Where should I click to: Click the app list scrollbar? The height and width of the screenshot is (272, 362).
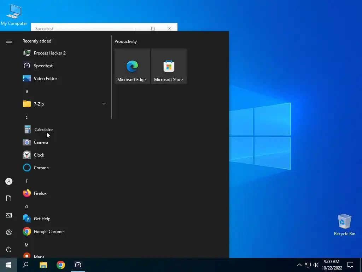click(112, 77)
